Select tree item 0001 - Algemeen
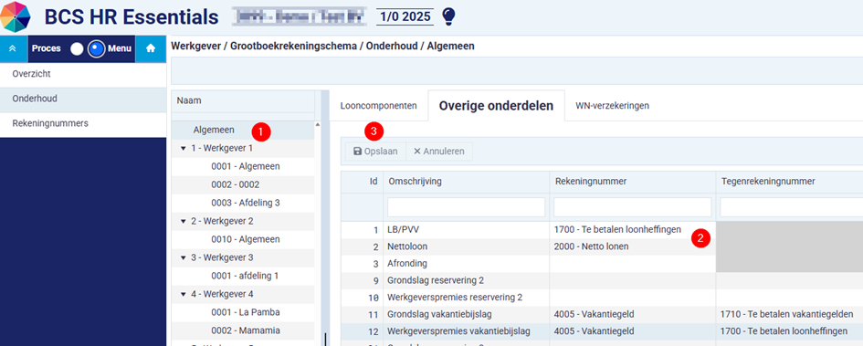This screenshot has height=346, width=863. [x=246, y=166]
